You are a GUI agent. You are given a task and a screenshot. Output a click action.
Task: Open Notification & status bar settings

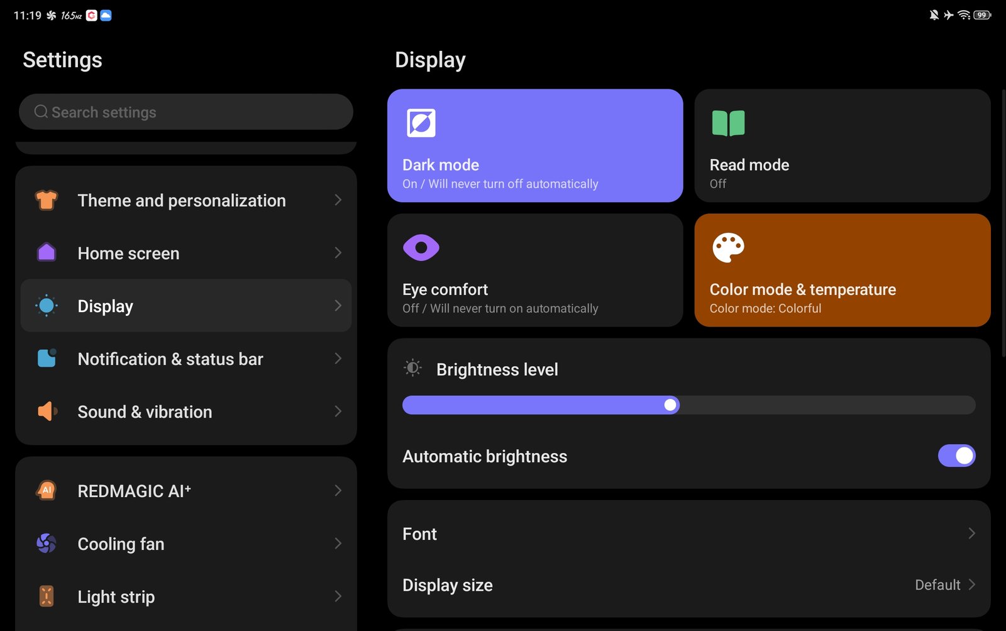[x=185, y=359]
